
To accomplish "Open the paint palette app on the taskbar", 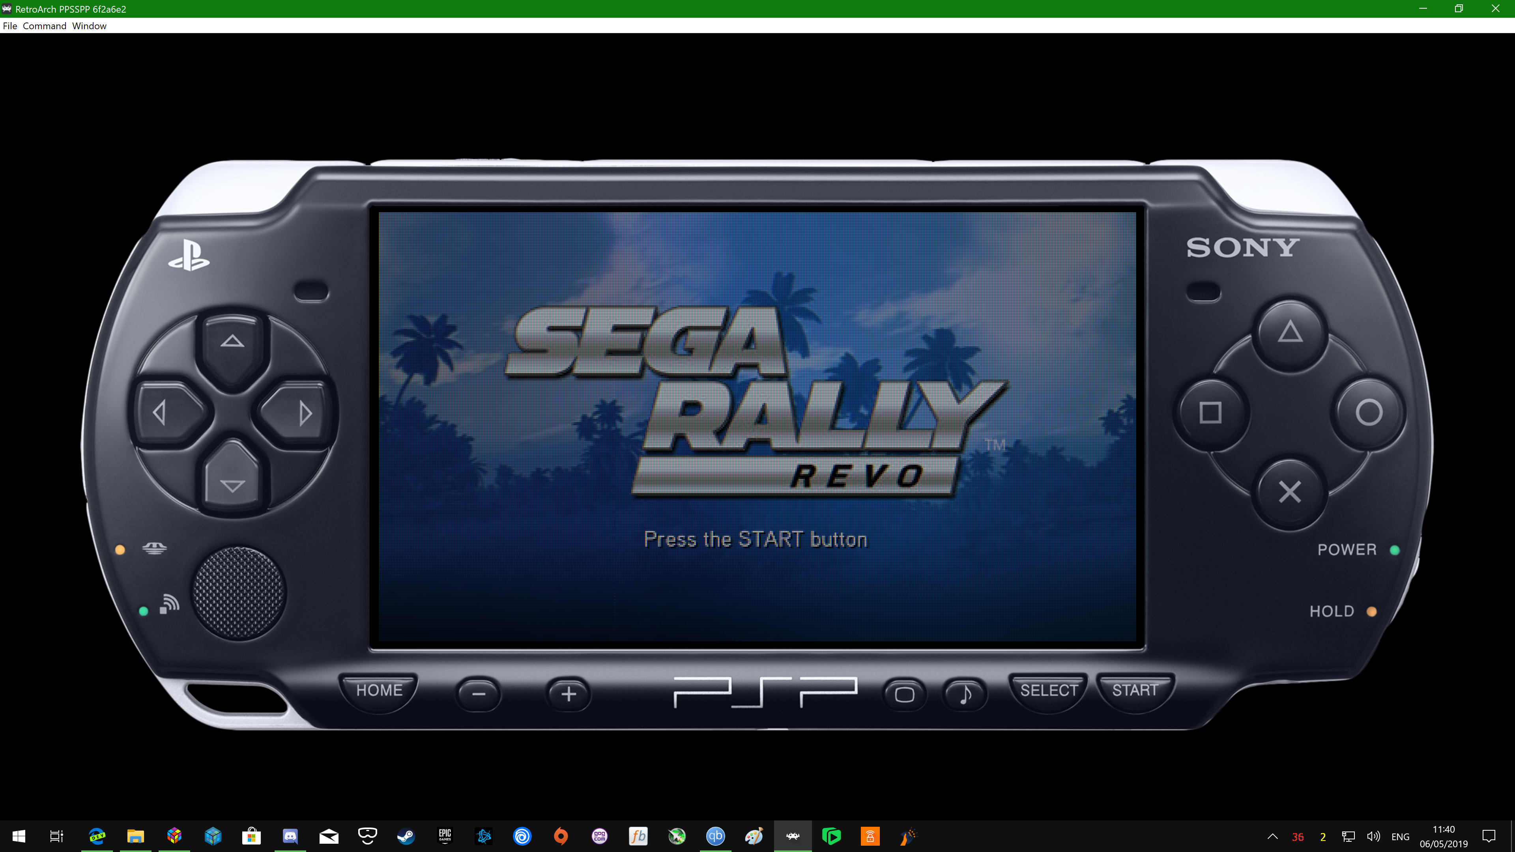I will (754, 836).
